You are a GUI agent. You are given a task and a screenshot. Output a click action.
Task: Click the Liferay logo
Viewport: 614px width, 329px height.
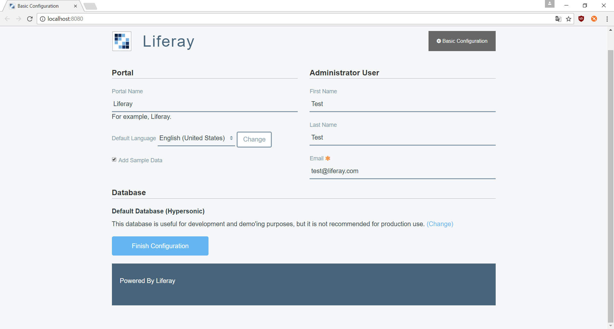pos(122,41)
